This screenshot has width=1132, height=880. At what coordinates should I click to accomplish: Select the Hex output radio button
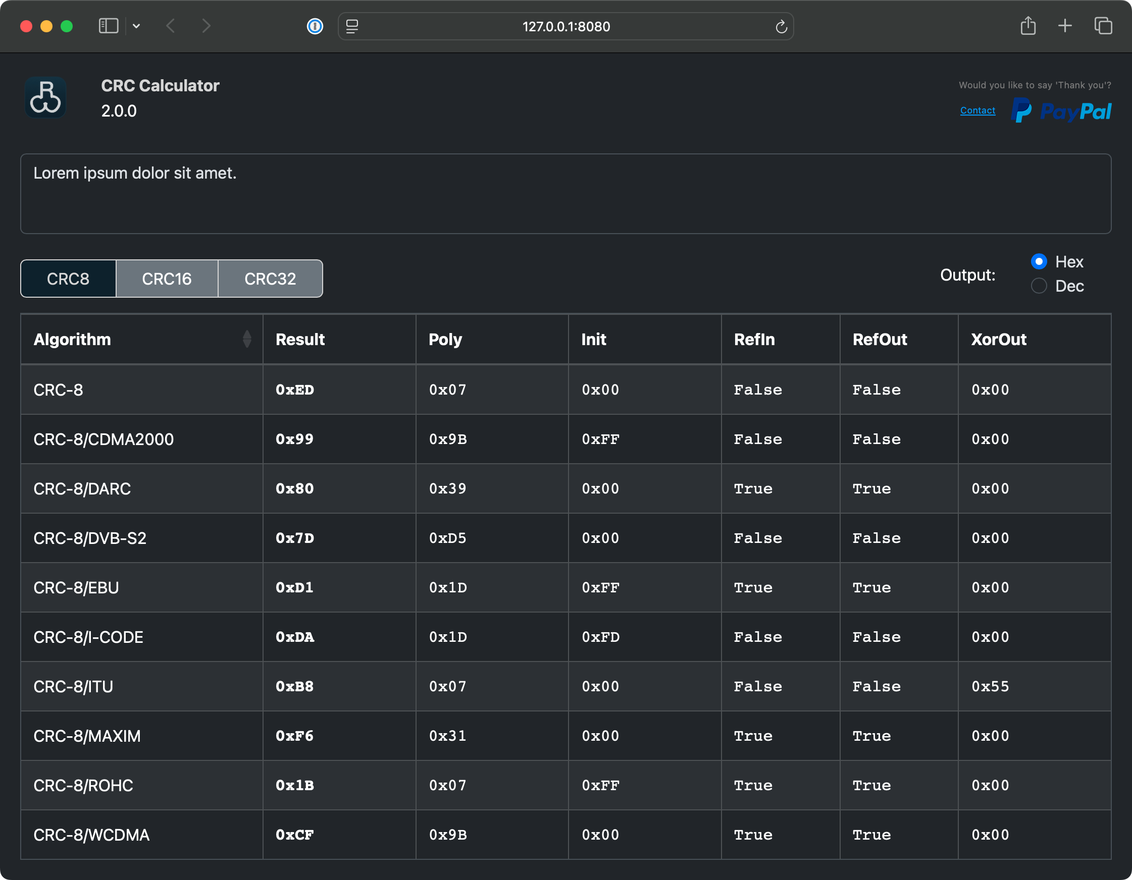(1039, 261)
